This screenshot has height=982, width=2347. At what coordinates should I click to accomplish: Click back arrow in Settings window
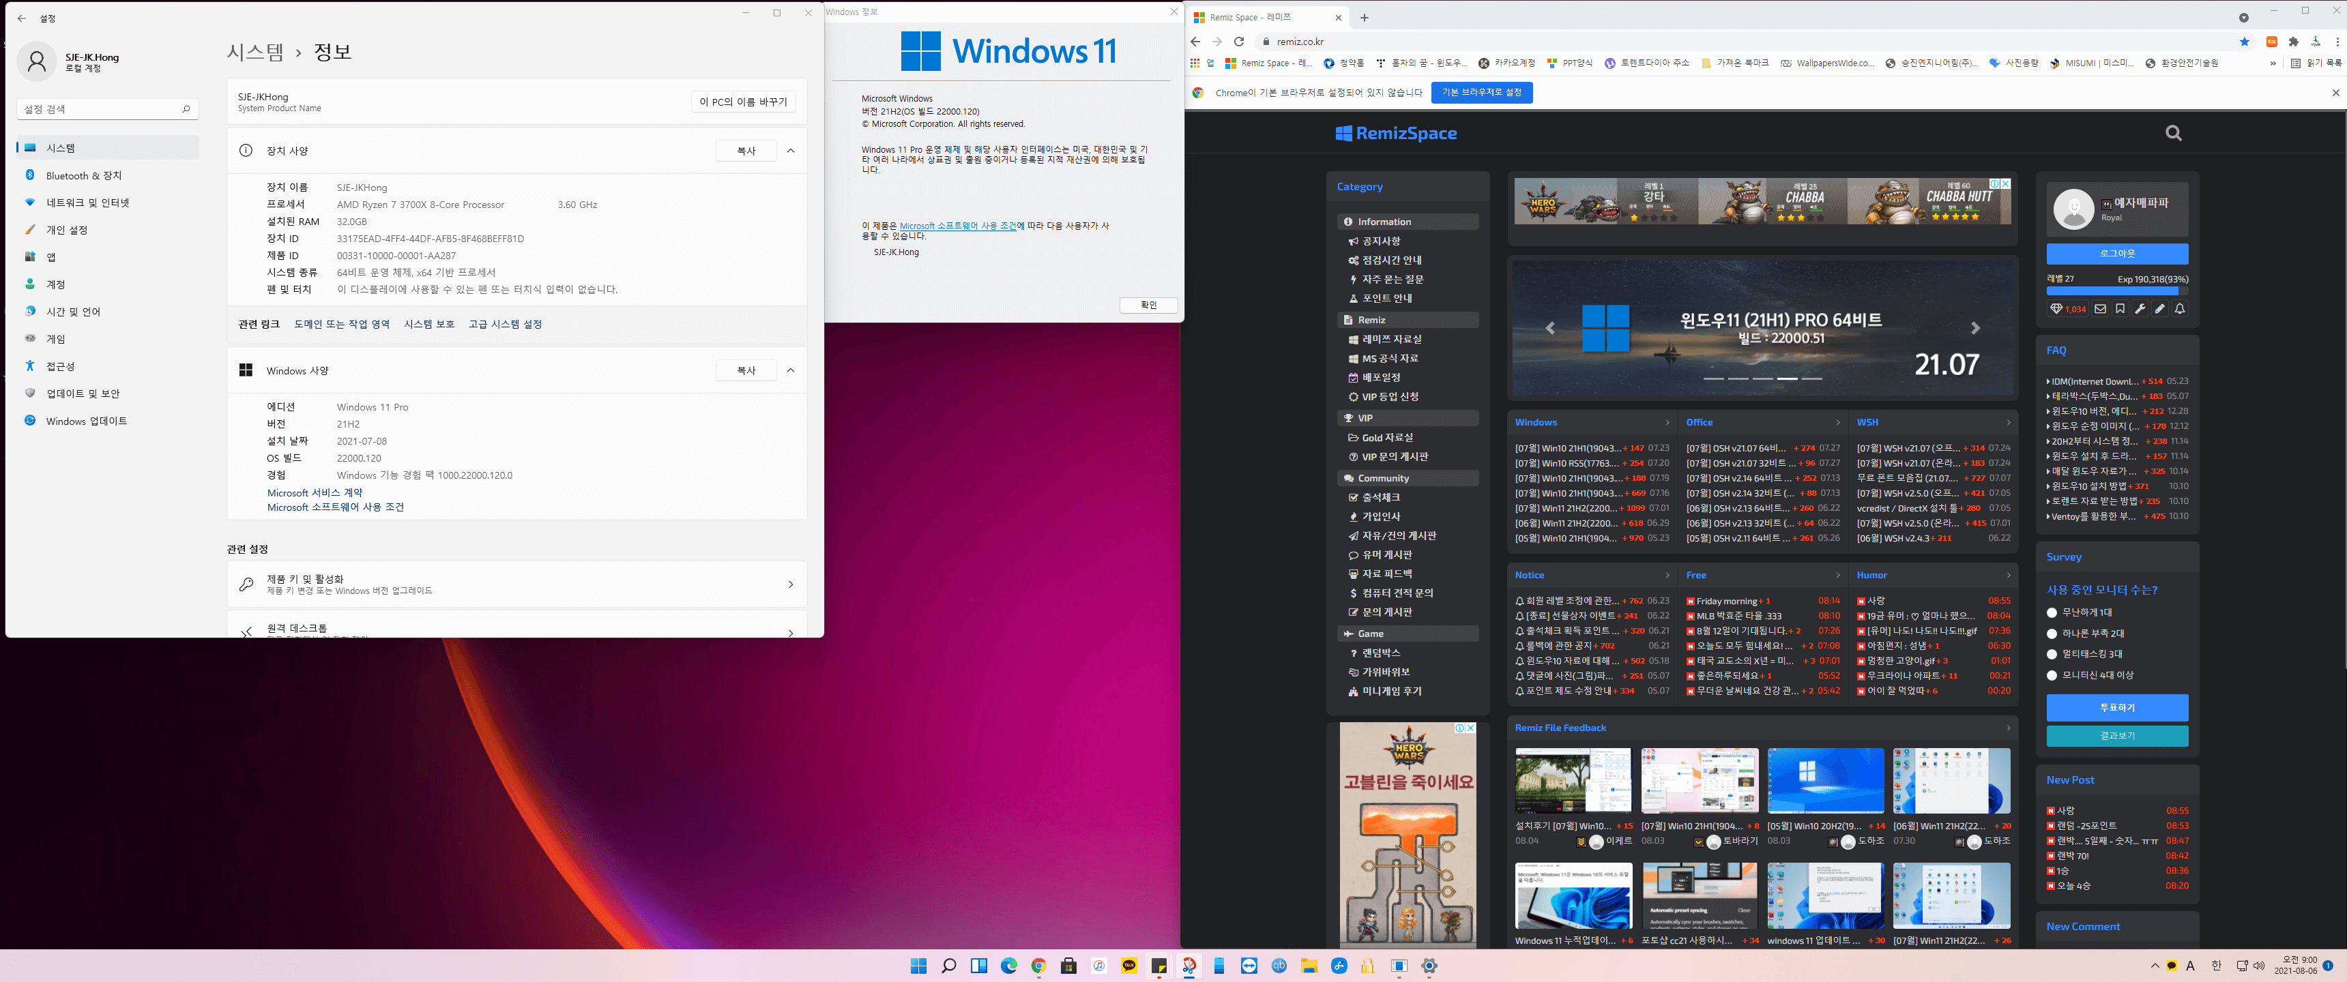pos(22,18)
